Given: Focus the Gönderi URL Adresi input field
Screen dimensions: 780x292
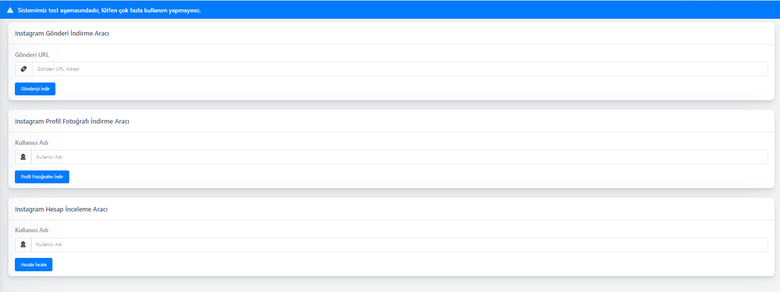Looking at the screenshot, I should (x=400, y=69).
